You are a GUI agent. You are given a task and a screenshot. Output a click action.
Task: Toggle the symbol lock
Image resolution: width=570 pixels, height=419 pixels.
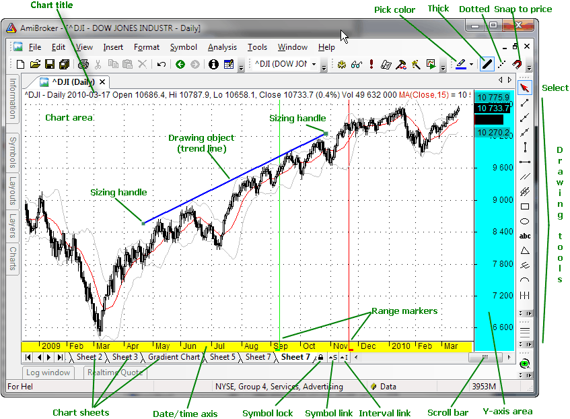click(x=320, y=358)
